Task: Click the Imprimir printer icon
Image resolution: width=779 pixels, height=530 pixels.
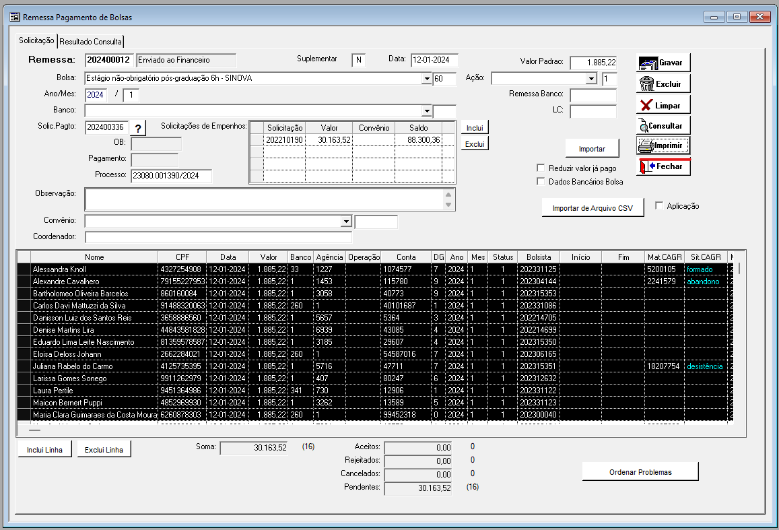Action: [x=646, y=145]
